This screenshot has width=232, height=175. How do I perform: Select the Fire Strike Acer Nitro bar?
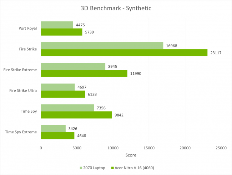click(124, 53)
